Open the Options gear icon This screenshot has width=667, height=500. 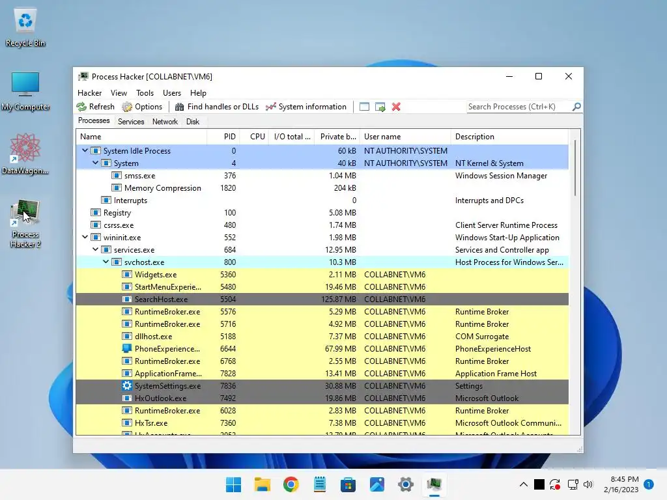[127, 107]
